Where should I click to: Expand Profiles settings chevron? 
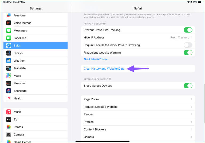point(192,122)
